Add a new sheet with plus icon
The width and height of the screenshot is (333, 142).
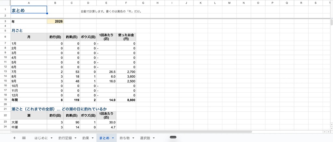pos(14,138)
